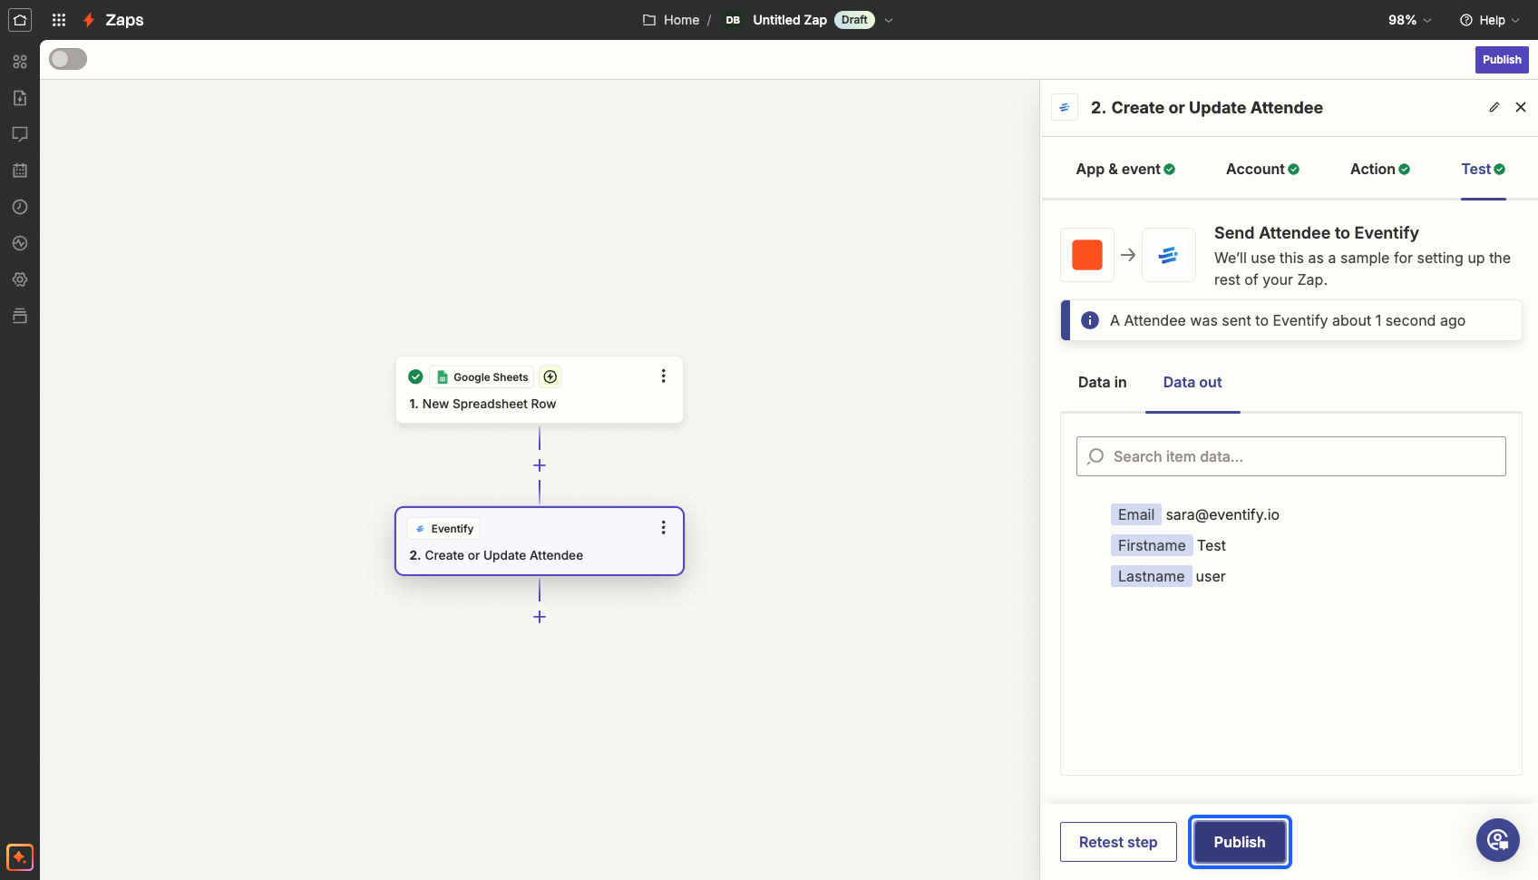Open the versions stack icon in sidebar

[x=20, y=316]
